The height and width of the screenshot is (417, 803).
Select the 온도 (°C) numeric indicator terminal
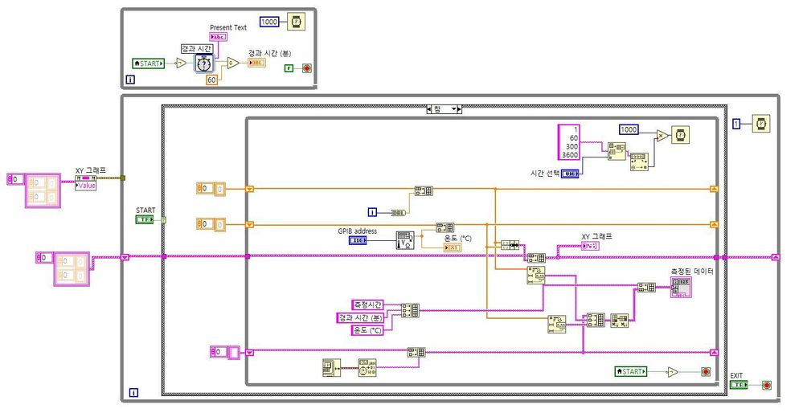(453, 247)
